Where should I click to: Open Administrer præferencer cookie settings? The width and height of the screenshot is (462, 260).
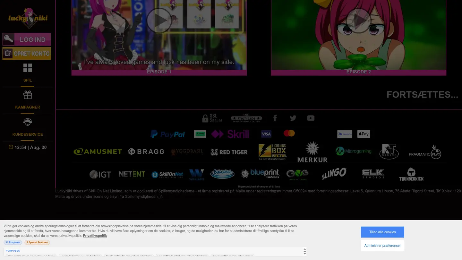point(382,246)
